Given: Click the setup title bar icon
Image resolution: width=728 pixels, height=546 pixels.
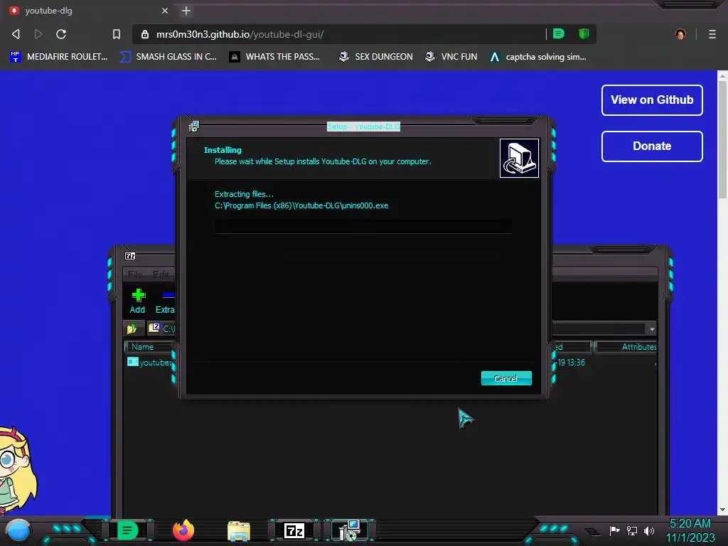Looking at the screenshot, I should (194, 127).
